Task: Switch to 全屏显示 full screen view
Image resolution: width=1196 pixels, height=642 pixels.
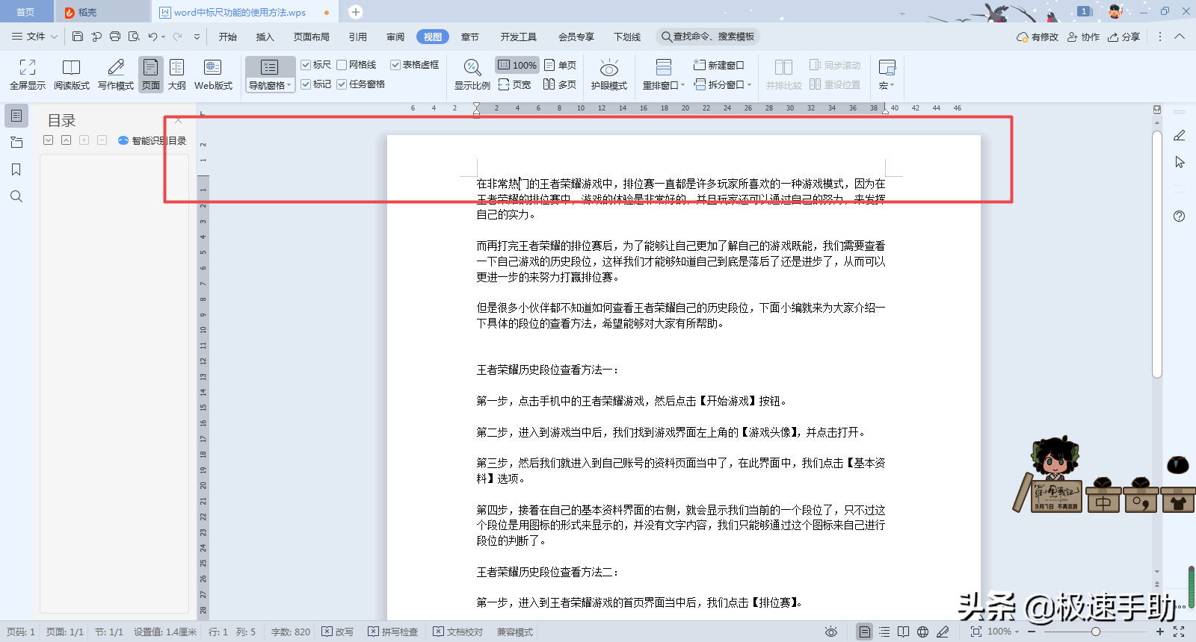Action: point(28,75)
